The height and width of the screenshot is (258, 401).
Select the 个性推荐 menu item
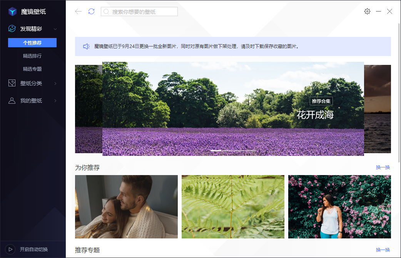click(32, 43)
